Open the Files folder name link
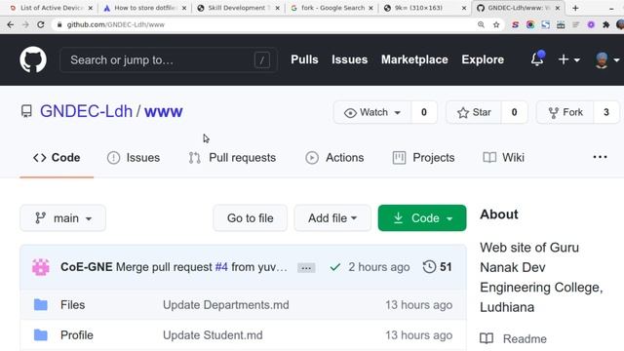 pos(72,305)
